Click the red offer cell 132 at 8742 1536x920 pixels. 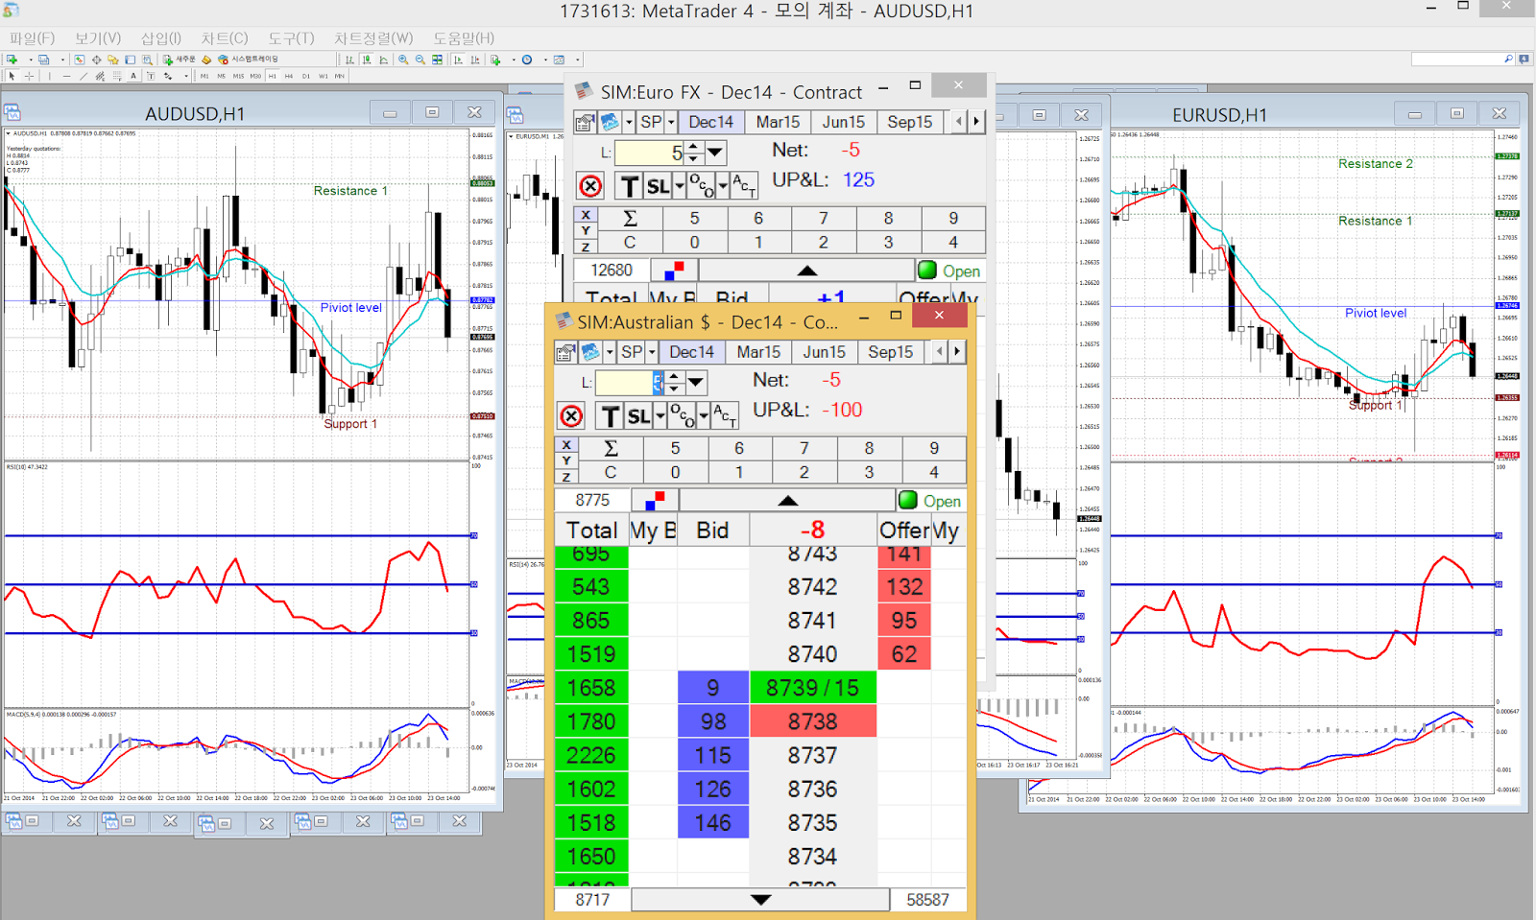point(904,587)
